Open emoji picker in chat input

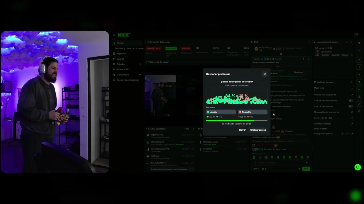point(307,163)
